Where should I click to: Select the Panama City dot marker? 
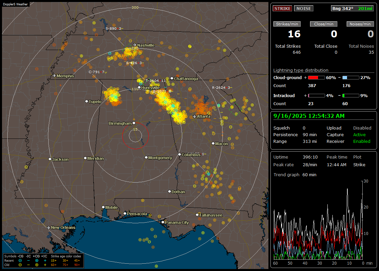[163, 222]
